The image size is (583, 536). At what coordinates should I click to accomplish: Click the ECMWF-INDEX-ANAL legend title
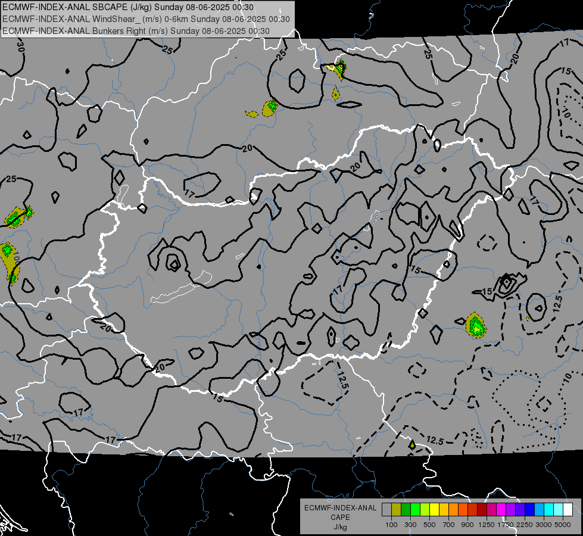point(340,508)
